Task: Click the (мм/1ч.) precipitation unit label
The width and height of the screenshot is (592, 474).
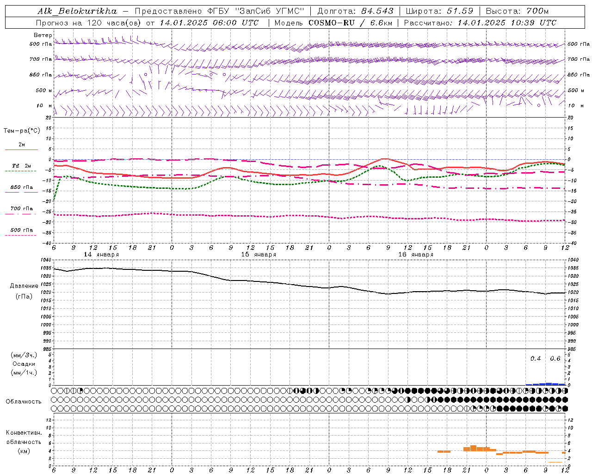Action: [24, 373]
